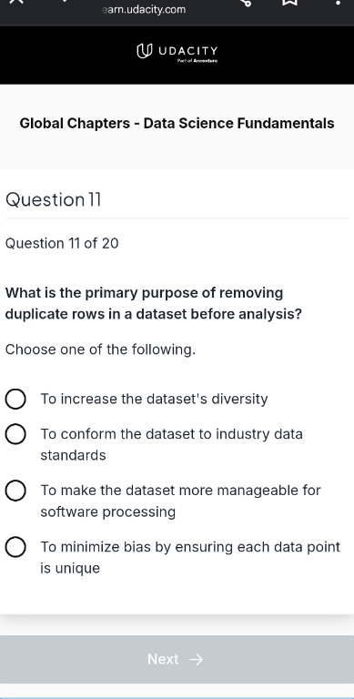The image size is (354, 699).
Task: Select the radio button for increasing dataset diversity
Action: pyautogui.click(x=15, y=399)
